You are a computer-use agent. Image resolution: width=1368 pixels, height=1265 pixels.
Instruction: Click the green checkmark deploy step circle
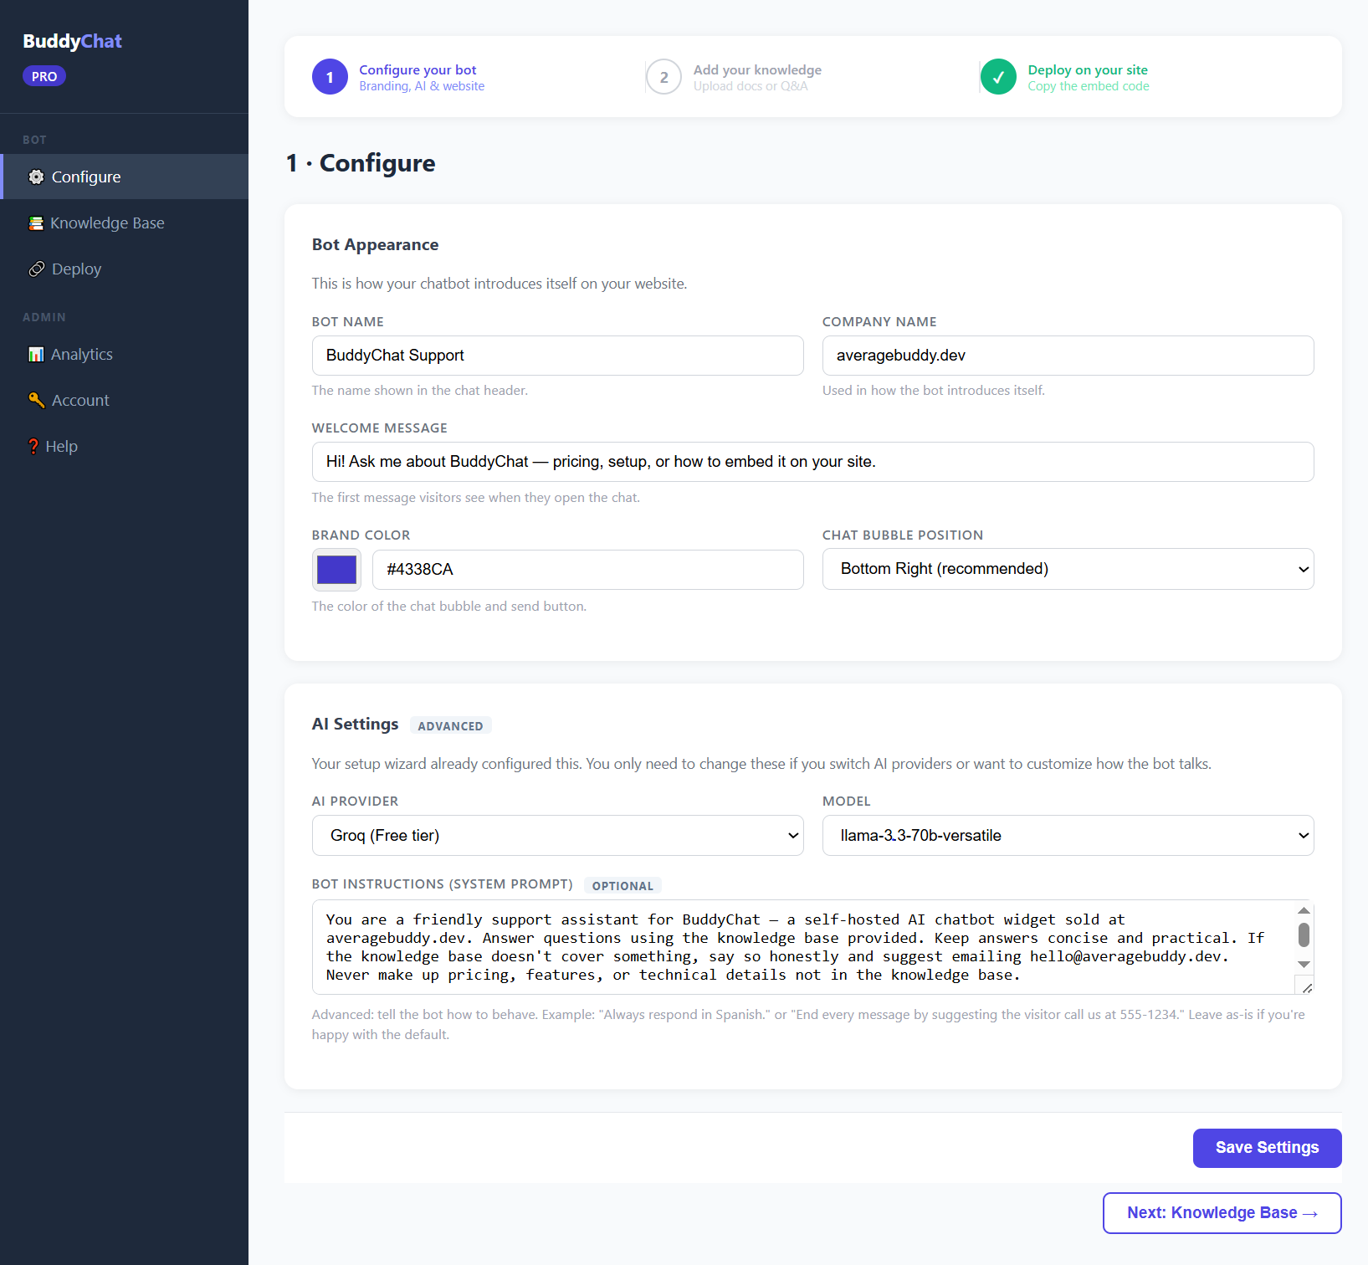[998, 77]
